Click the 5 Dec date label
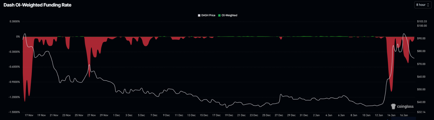Viewport: 434px width, 120px height. [x=141, y=115]
